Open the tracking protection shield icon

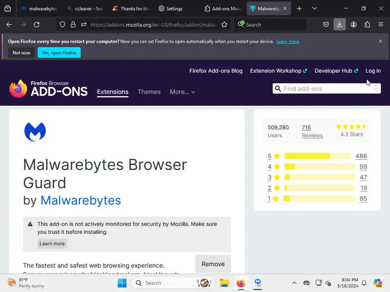pyautogui.click(x=62, y=24)
